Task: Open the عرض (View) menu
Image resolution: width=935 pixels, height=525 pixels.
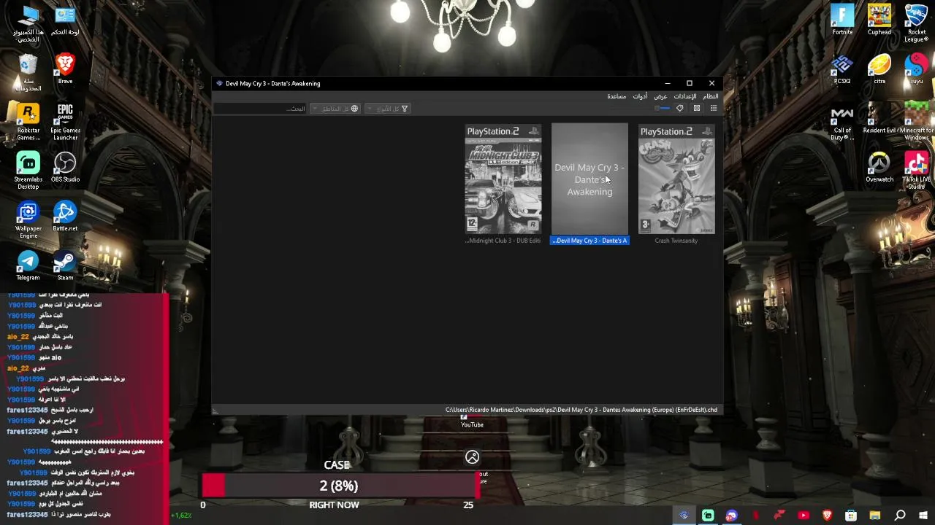Action: click(x=660, y=96)
